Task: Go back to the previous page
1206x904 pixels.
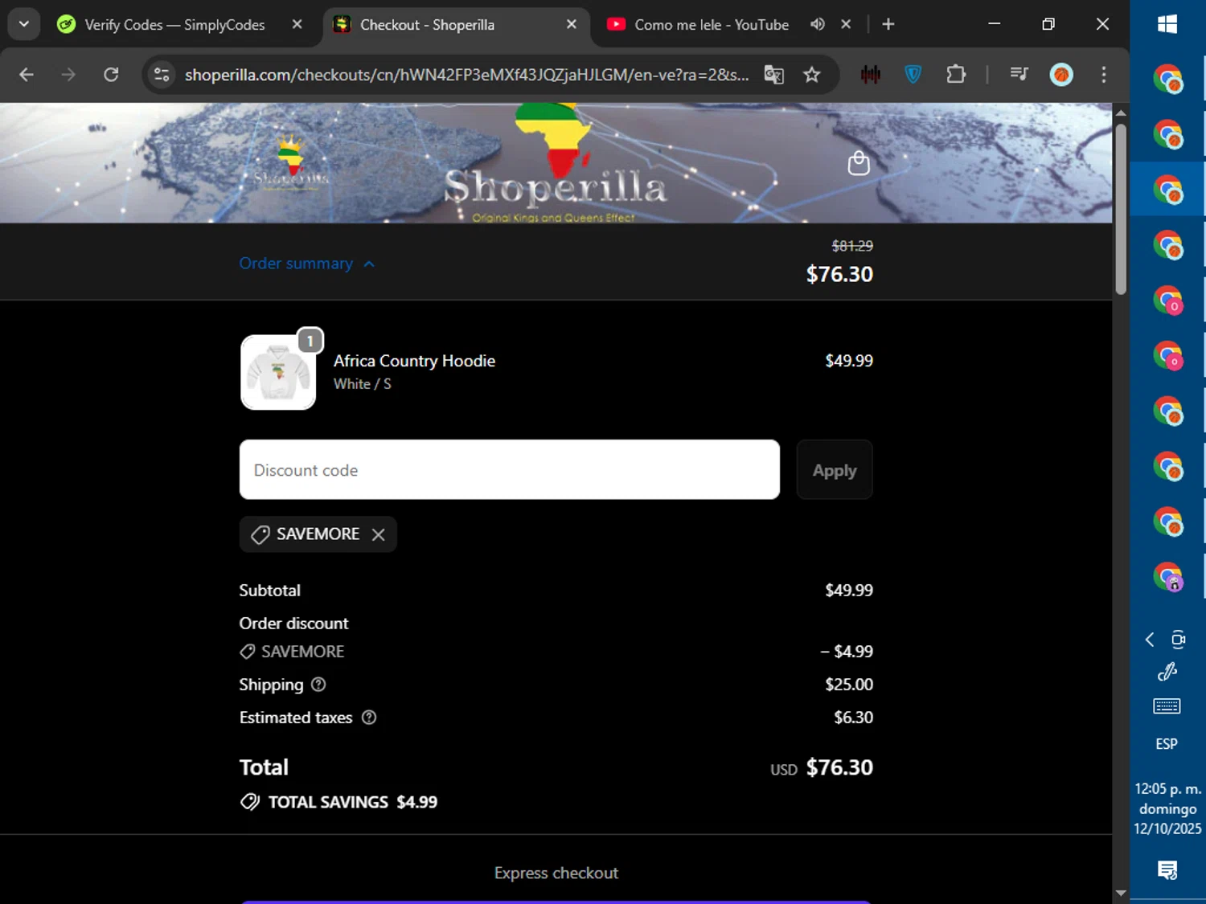Action: (27, 75)
